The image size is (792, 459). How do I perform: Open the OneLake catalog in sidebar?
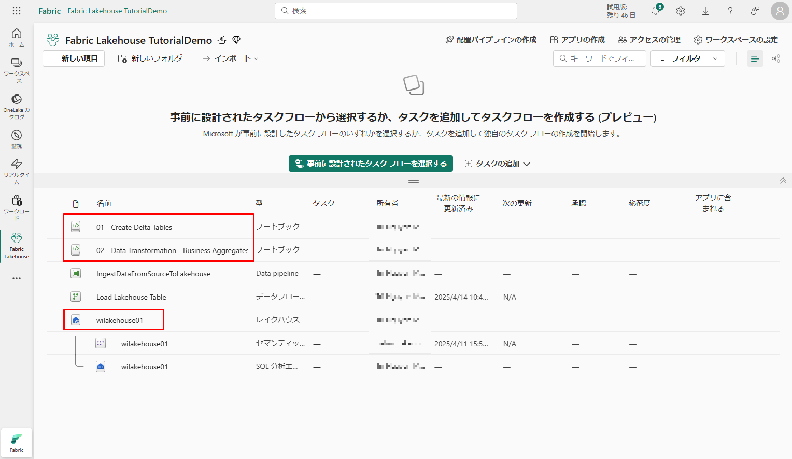(17, 106)
